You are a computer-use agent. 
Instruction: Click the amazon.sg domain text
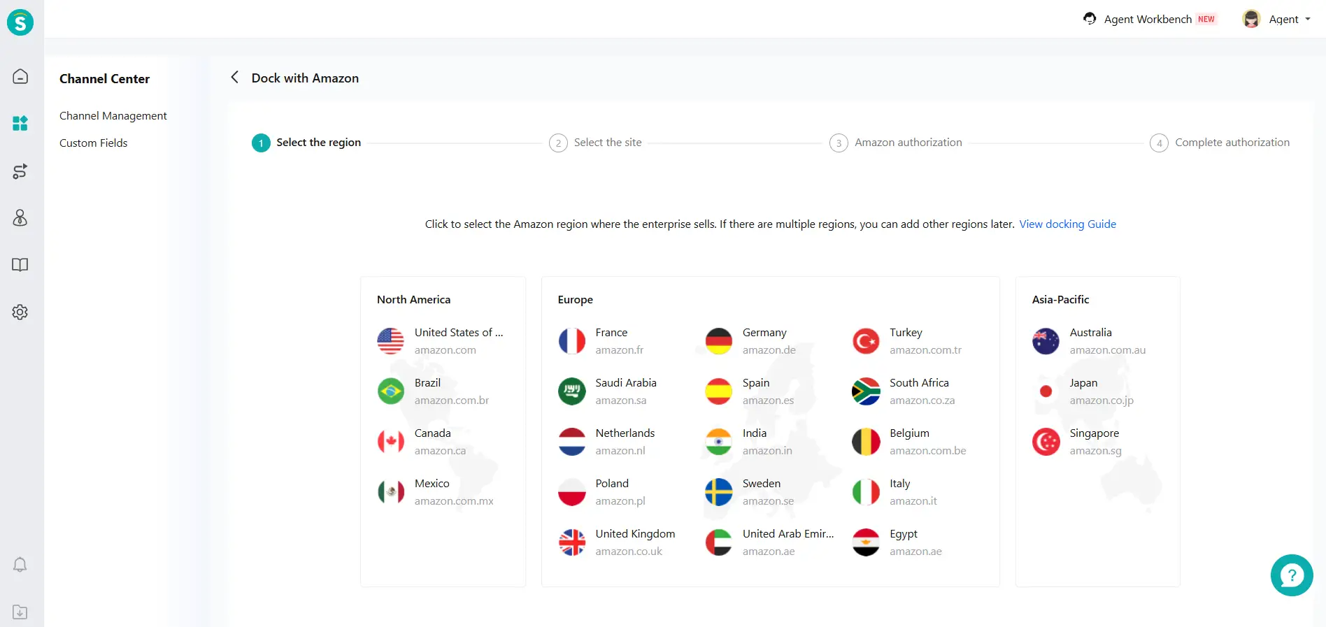(1096, 451)
